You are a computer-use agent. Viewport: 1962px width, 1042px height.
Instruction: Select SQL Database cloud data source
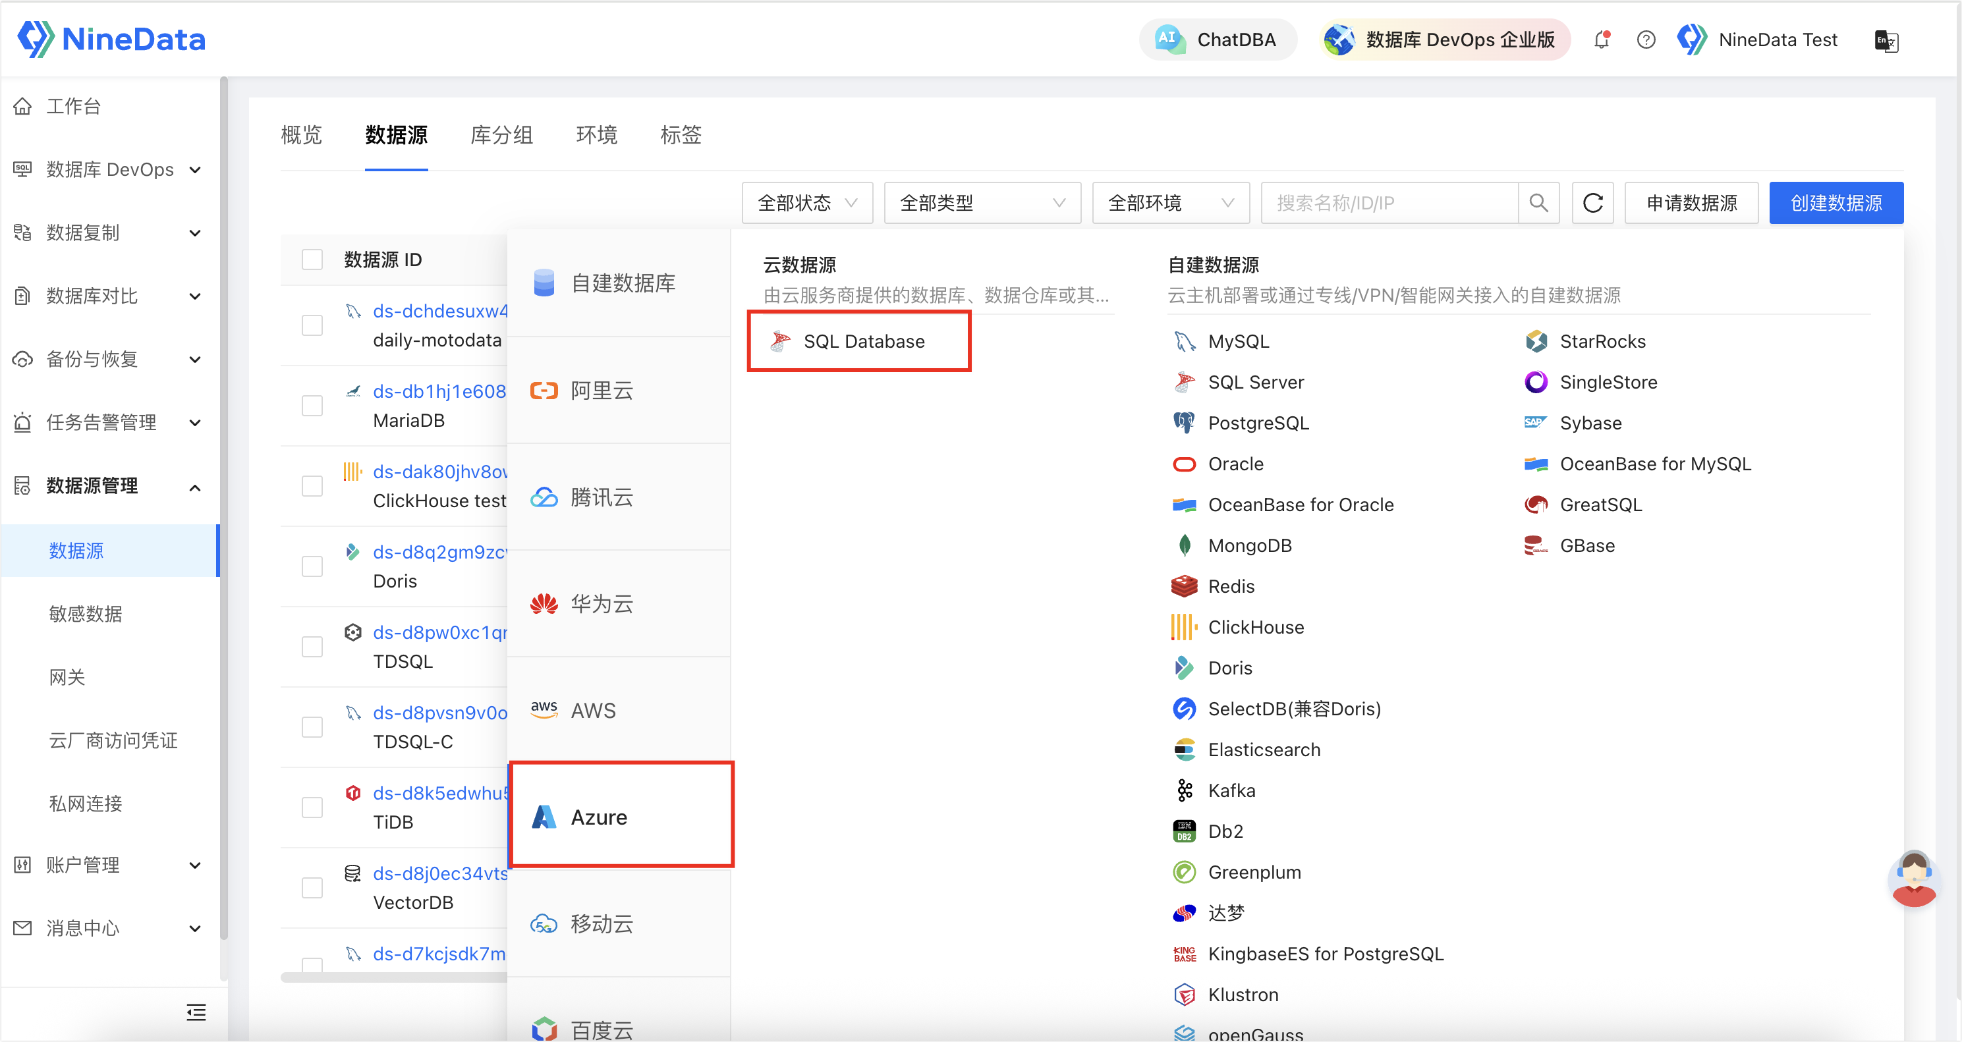(x=858, y=341)
